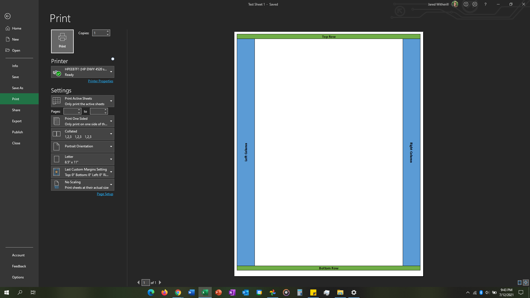Viewport: 530px width, 298px height.
Task: Go back using the back arrow
Action: click(x=8, y=16)
